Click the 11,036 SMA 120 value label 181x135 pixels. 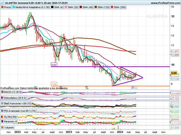[175, 55]
